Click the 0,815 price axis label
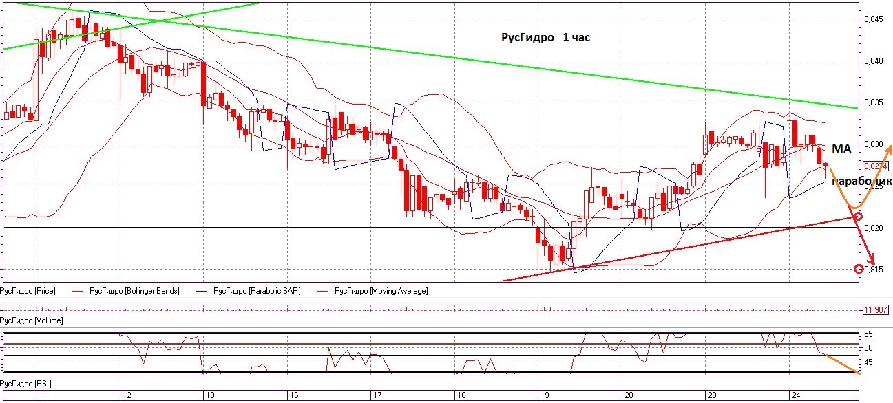Screen dimensions: 893x403 click(874, 269)
